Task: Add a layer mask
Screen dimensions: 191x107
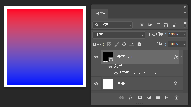Action: coord(140,98)
